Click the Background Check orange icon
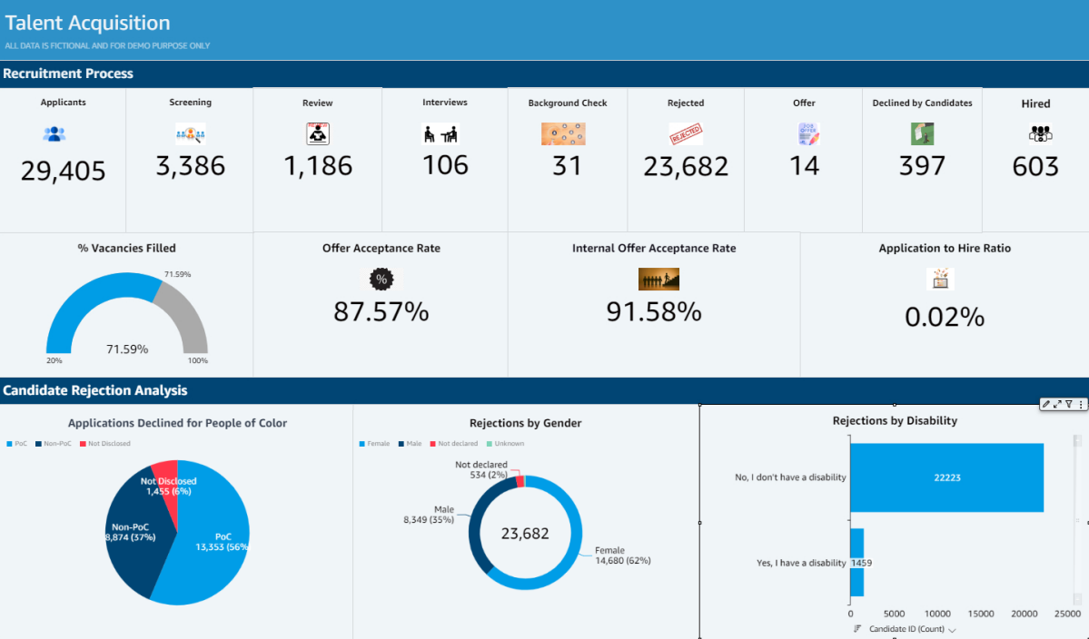This screenshot has width=1089, height=639. pyautogui.click(x=563, y=133)
